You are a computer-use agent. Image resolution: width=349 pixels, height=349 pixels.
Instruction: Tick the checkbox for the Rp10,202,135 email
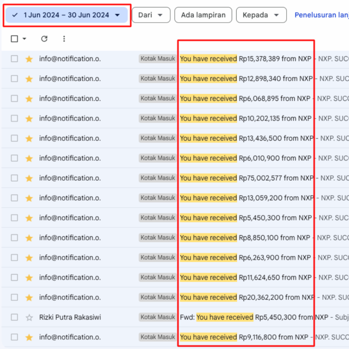pos(14,118)
